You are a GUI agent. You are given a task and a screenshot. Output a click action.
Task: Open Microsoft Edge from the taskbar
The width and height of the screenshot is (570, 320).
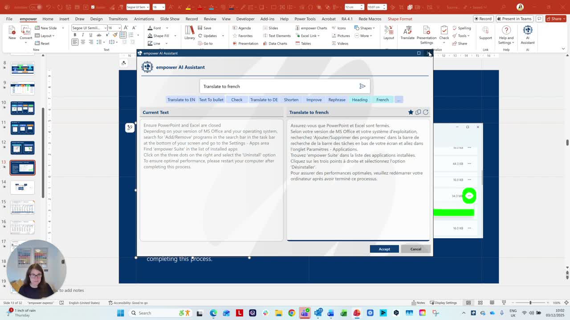click(x=213, y=313)
